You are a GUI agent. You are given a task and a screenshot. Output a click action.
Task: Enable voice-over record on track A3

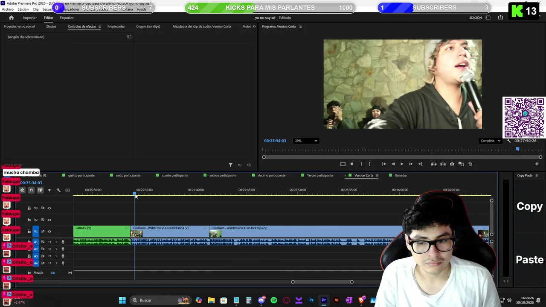(x=63, y=256)
